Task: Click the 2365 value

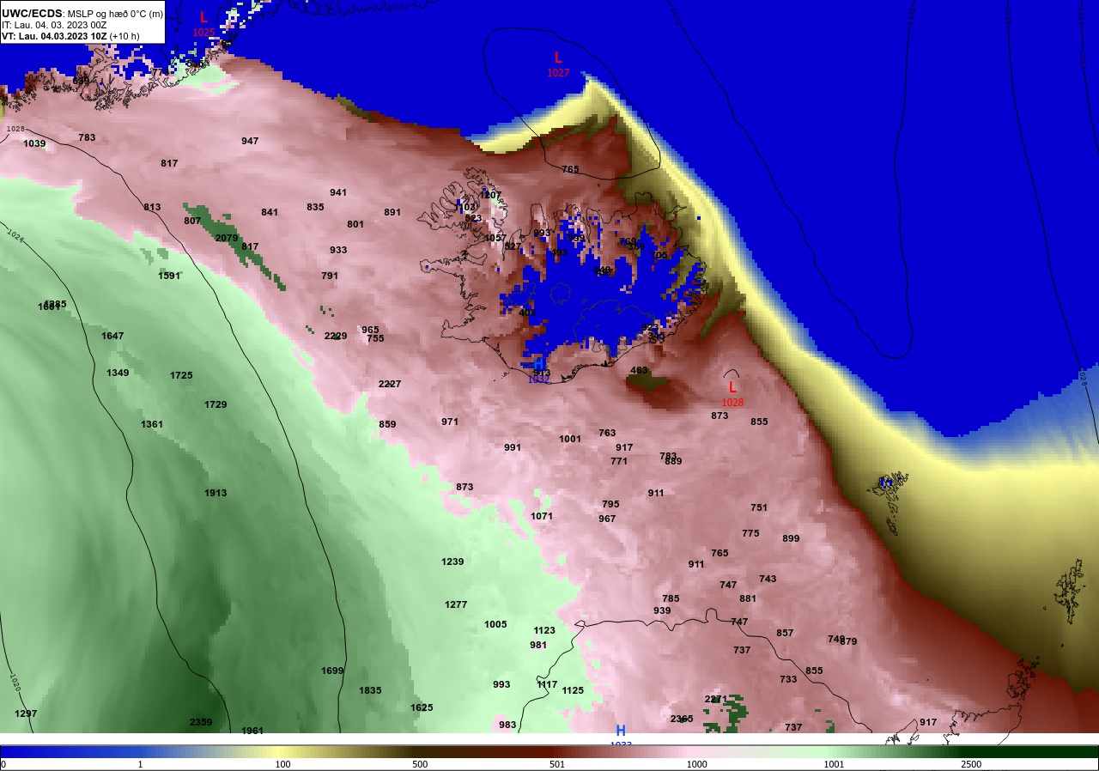Action: coord(682,719)
